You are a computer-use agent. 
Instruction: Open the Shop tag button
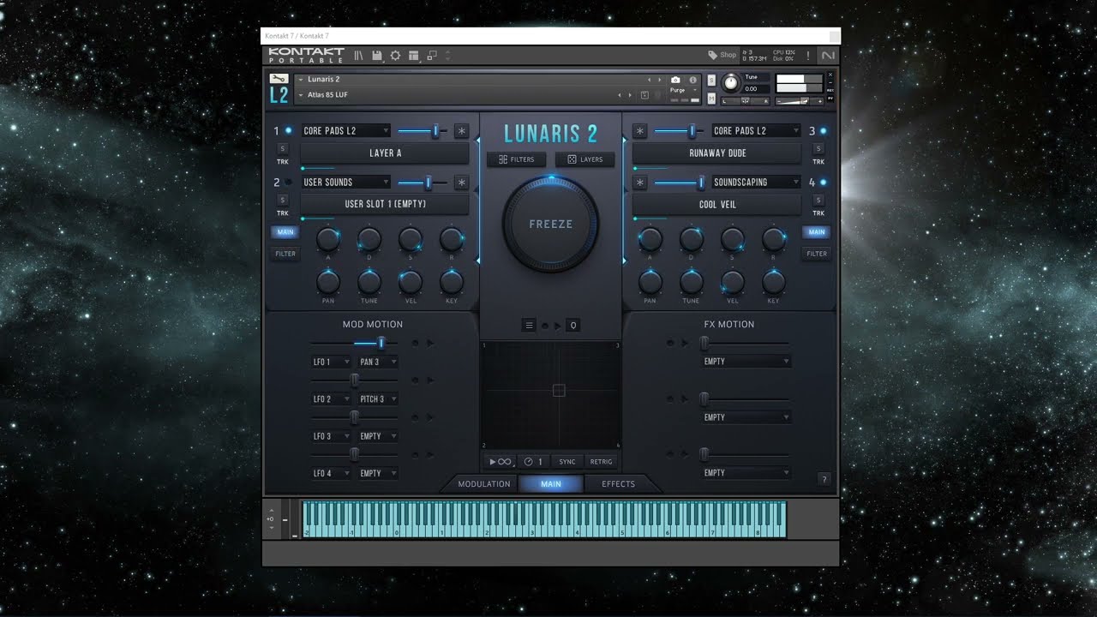point(722,55)
